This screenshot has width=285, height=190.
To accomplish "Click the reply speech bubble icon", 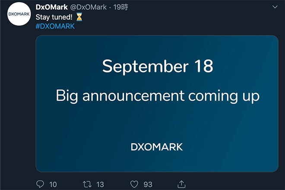I will coord(40,184).
